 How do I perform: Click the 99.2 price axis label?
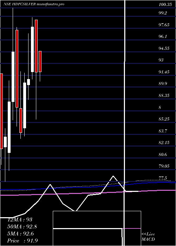coord(163,13)
